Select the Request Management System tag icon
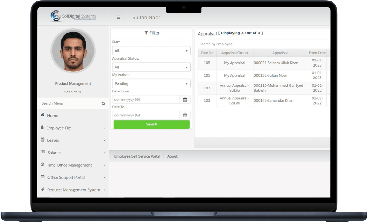 42,189
